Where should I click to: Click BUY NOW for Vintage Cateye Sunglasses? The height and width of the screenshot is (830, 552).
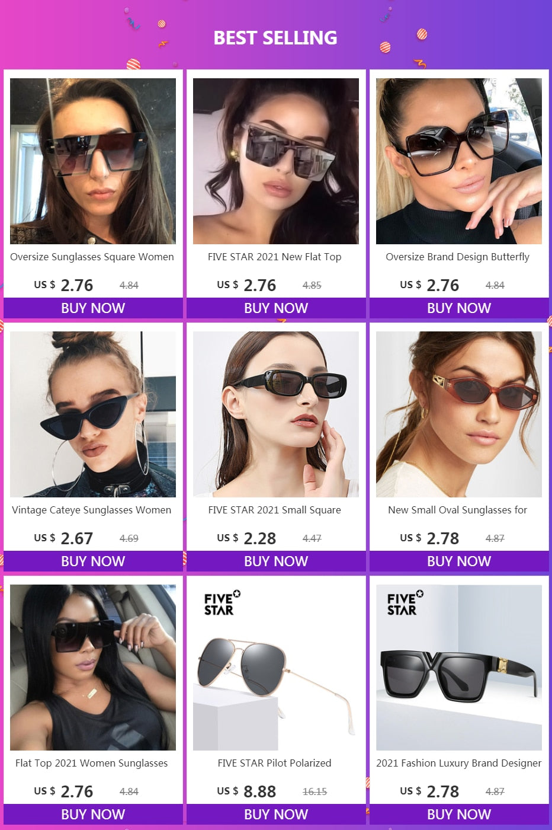(93, 561)
